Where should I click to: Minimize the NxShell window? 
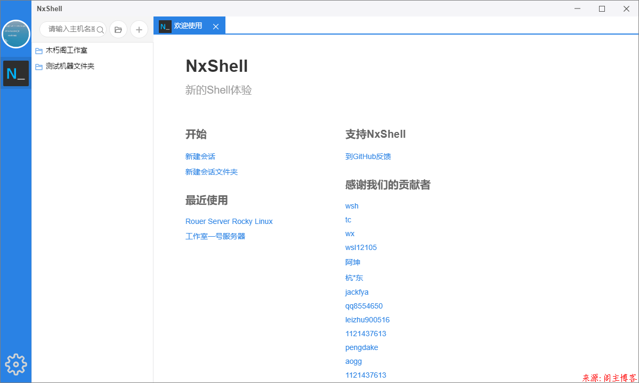coord(578,9)
